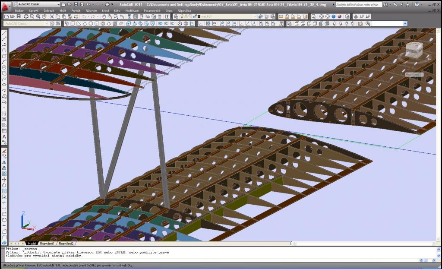This screenshot has width=442, height=269.
Task: Click the Multiline Text tool
Action: click(x=4, y=136)
